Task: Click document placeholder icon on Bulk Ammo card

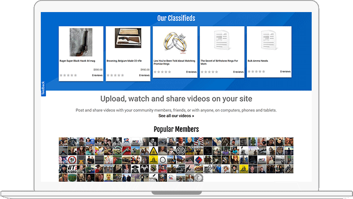Action: click(x=269, y=40)
